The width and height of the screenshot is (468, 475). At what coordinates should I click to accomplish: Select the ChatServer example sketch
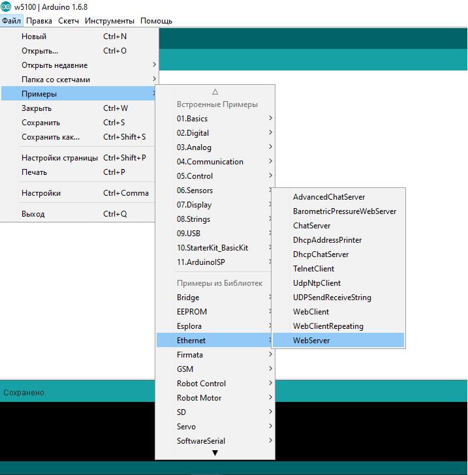pyautogui.click(x=311, y=226)
